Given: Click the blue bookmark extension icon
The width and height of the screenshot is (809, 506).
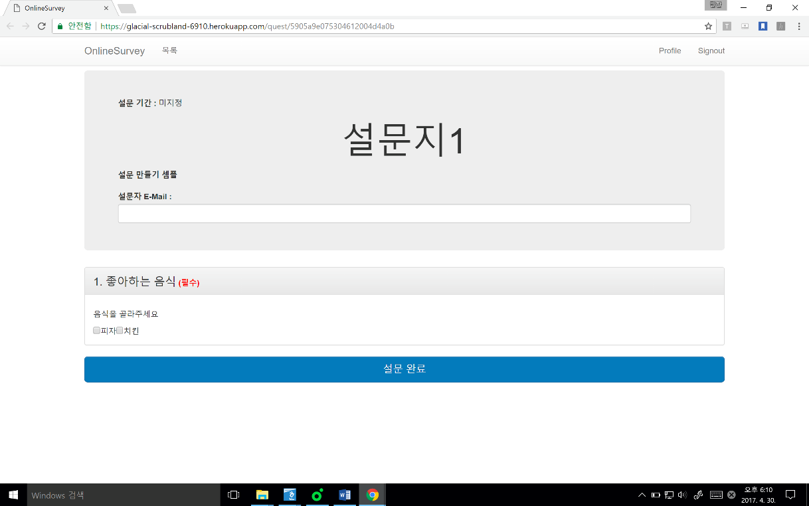Looking at the screenshot, I should 763,27.
